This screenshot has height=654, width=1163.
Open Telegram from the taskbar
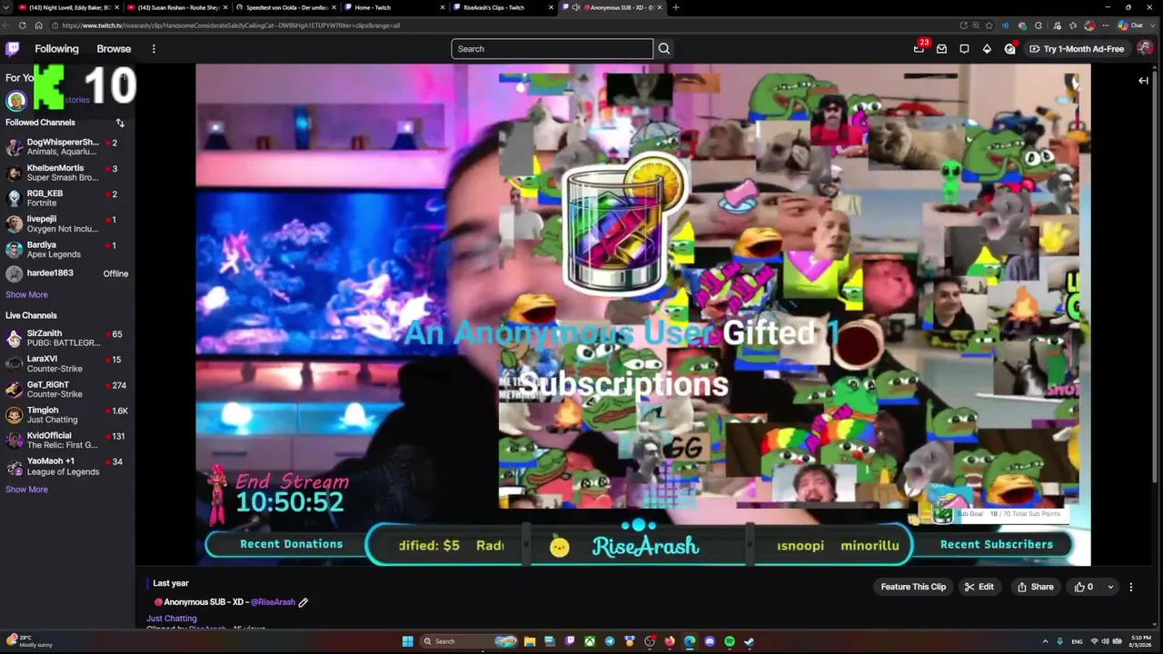610,641
